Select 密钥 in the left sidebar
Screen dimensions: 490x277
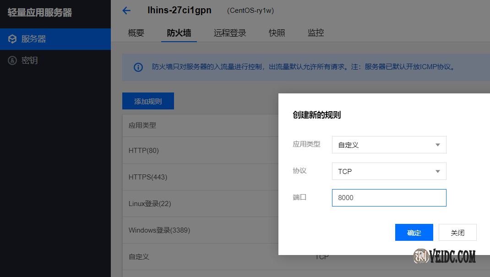pyautogui.click(x=29, y=60)
